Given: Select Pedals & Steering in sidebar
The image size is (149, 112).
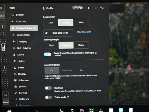Looking at the screenshot, I should pos(24,28).
